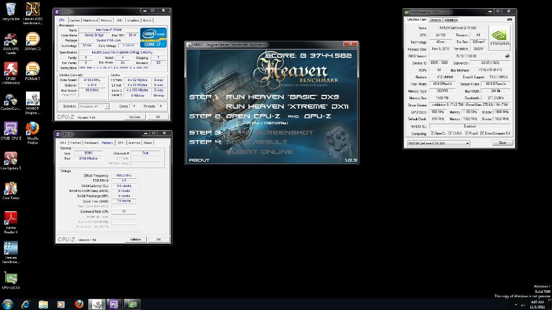
Task: Open Adobe Reader X desktop shortcut
Action: (x=10, y=222)
